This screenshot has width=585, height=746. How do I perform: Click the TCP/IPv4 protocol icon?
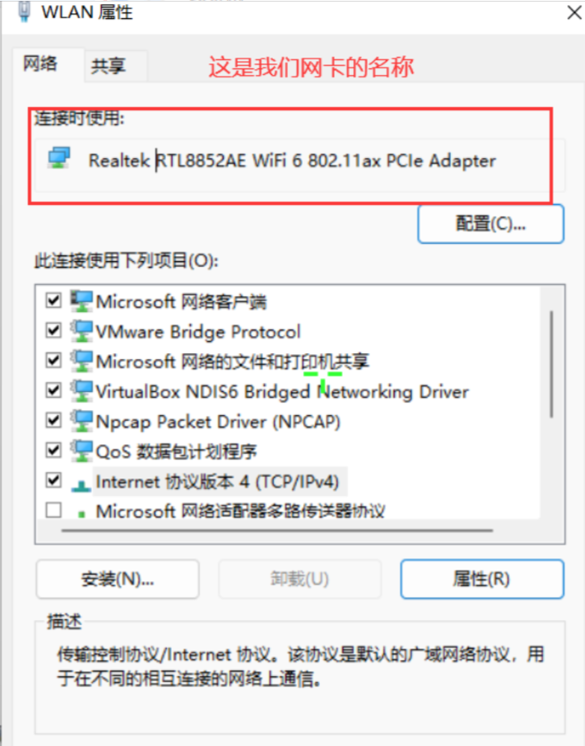click(81, 485)
